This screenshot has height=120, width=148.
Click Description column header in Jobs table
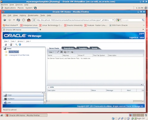(69, 90)
